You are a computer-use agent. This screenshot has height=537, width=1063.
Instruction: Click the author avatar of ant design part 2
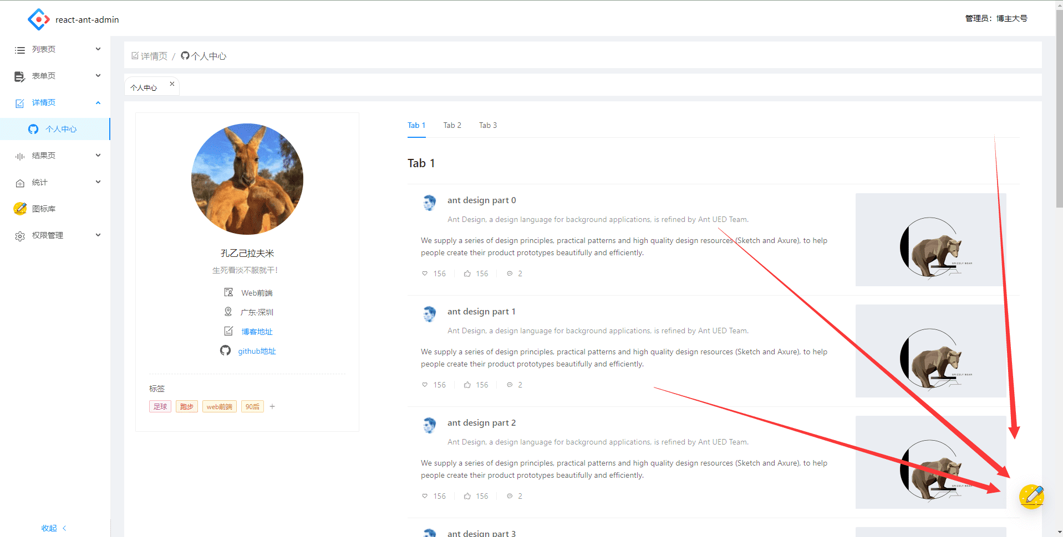click(x=430, y=425)
